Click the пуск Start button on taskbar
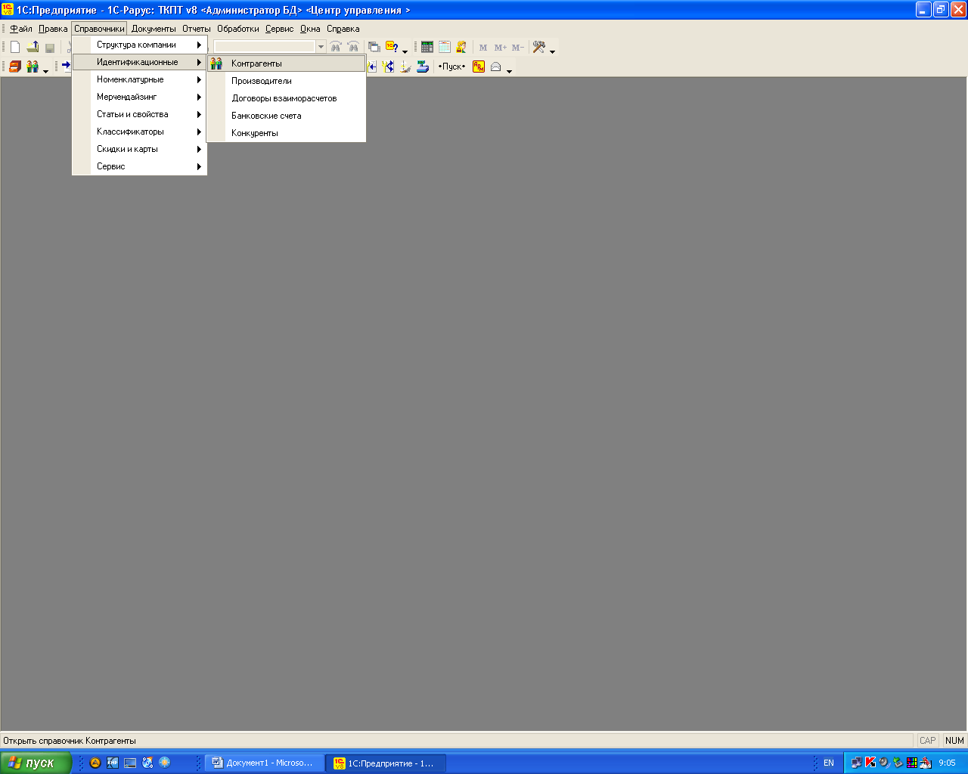Viewport: 968px width, 774px height. (36, 763)
